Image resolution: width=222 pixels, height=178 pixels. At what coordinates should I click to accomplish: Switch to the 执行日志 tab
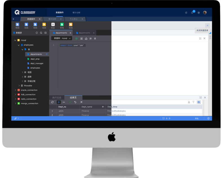[57, 97]
